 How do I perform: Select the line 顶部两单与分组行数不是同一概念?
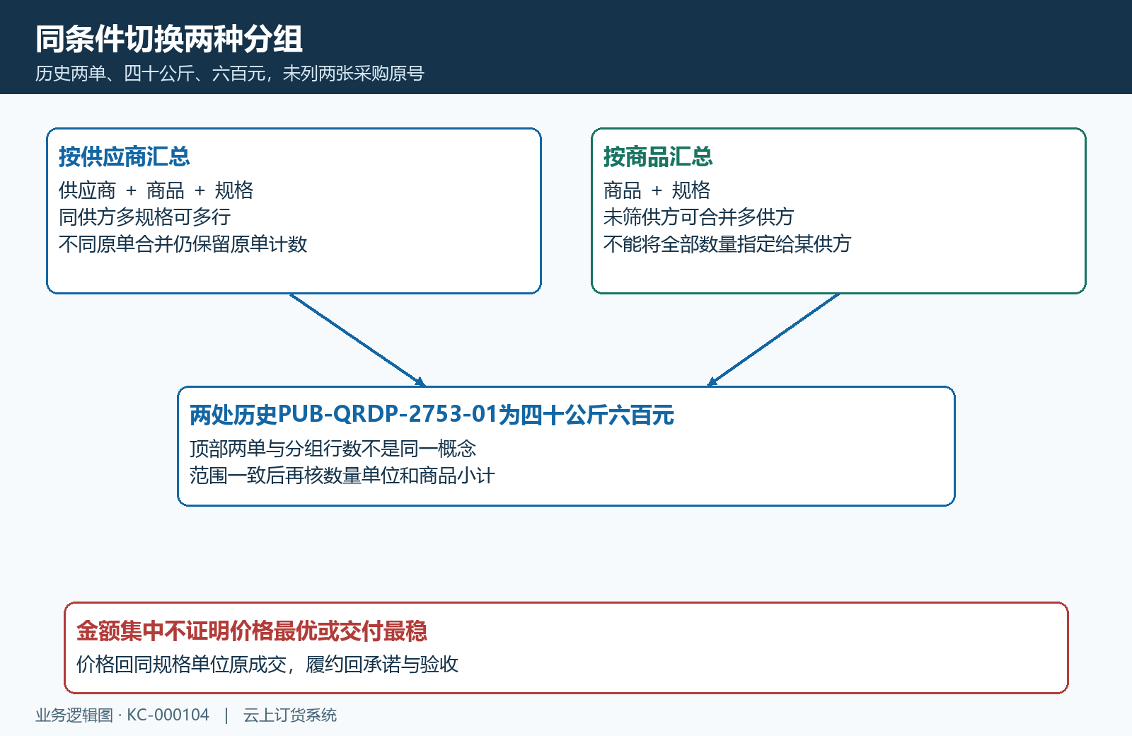(333, 449)
